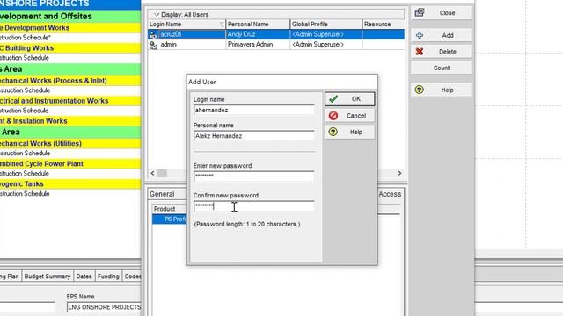This screenshot has width=563, height=316.
Task: Click the red Cancel icon
Action: point(333,116)
